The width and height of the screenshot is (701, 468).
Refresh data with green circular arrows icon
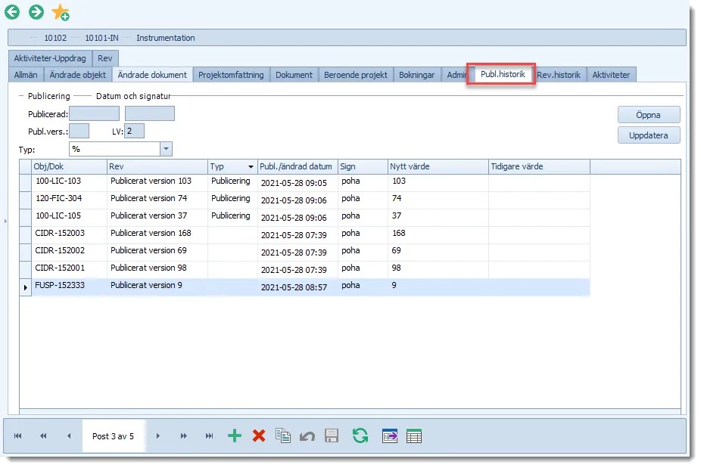360,435
